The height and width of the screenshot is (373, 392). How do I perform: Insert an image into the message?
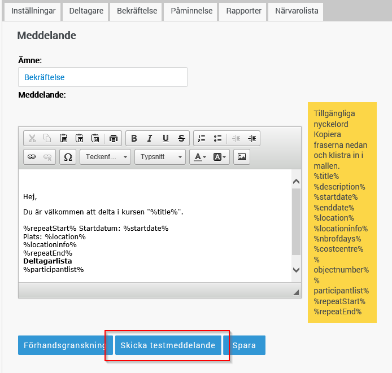tap(242, 157)
